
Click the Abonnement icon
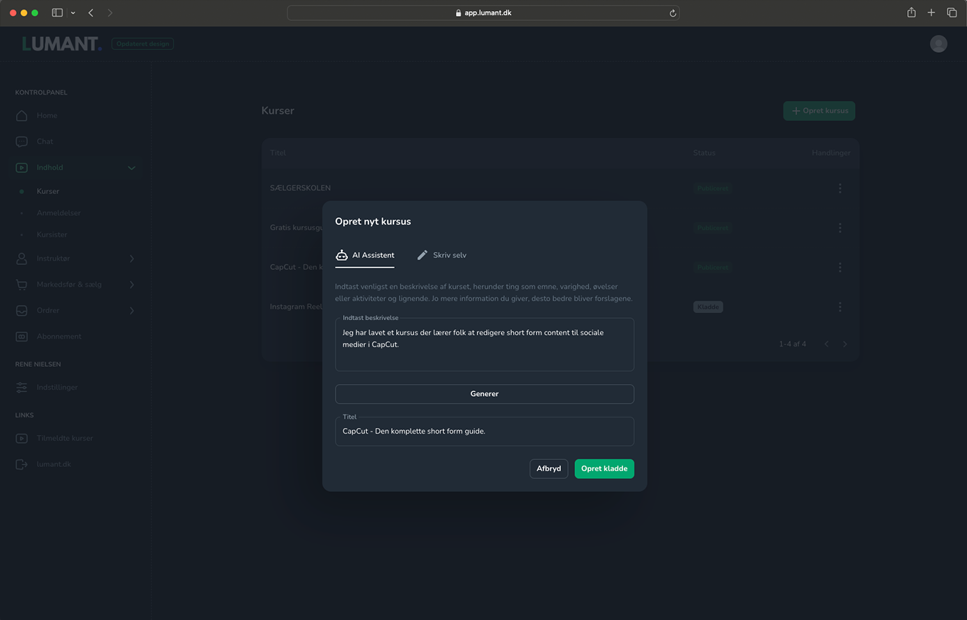[22, 336]
